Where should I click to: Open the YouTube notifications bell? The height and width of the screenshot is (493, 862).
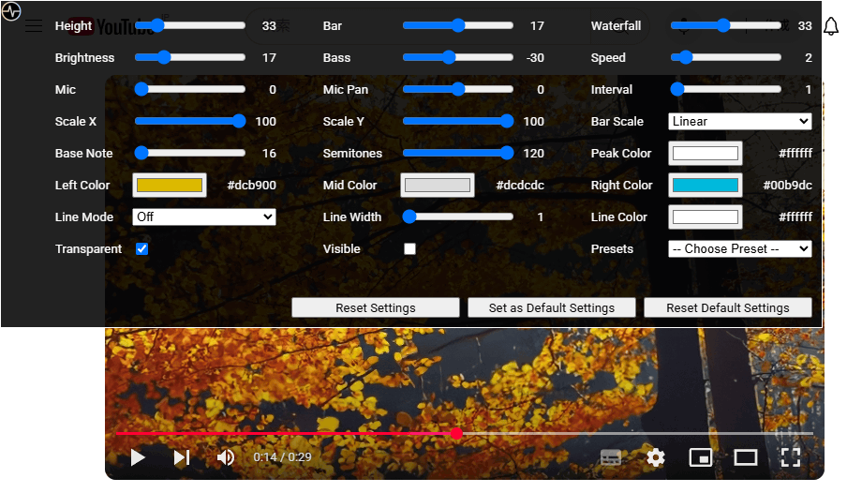[831, 26]
